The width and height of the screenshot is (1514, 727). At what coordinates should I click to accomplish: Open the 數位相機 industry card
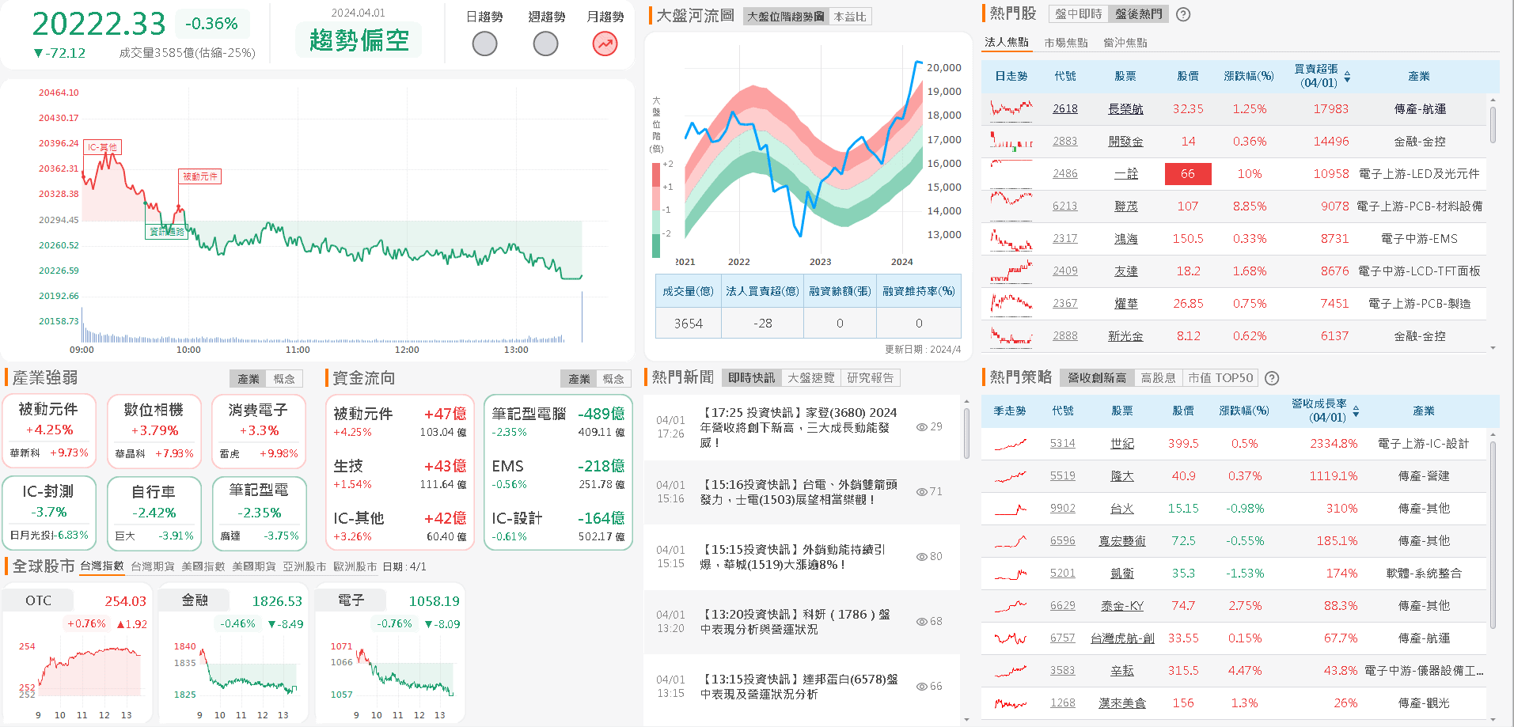[154, 431]
